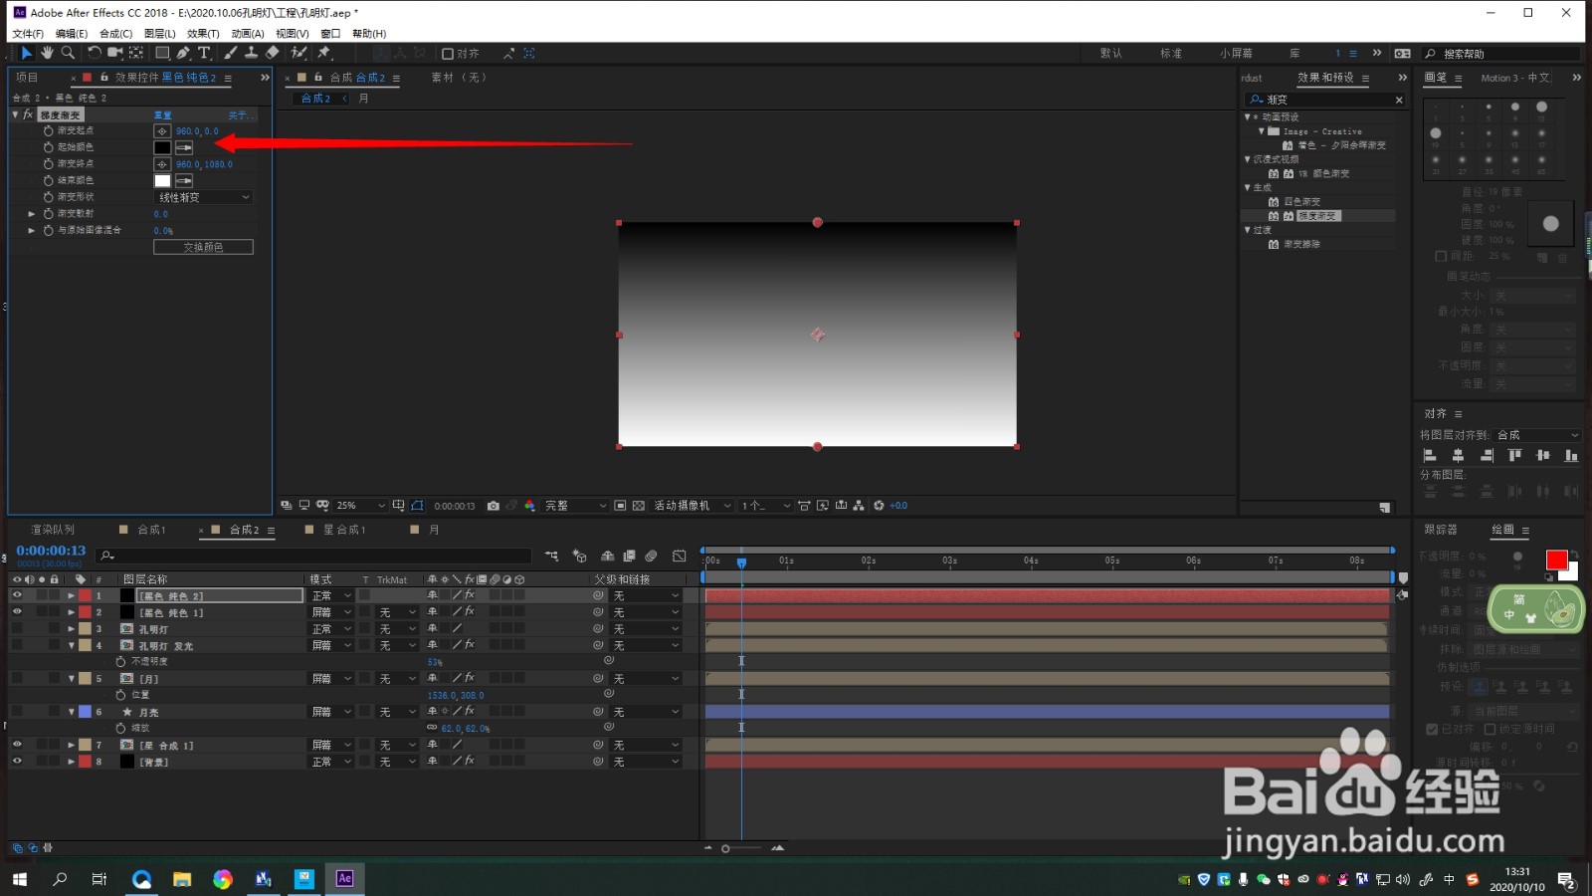The image size is (1592, 896).
Task: Open the graph editor icon
Action: tap(680, 556)
